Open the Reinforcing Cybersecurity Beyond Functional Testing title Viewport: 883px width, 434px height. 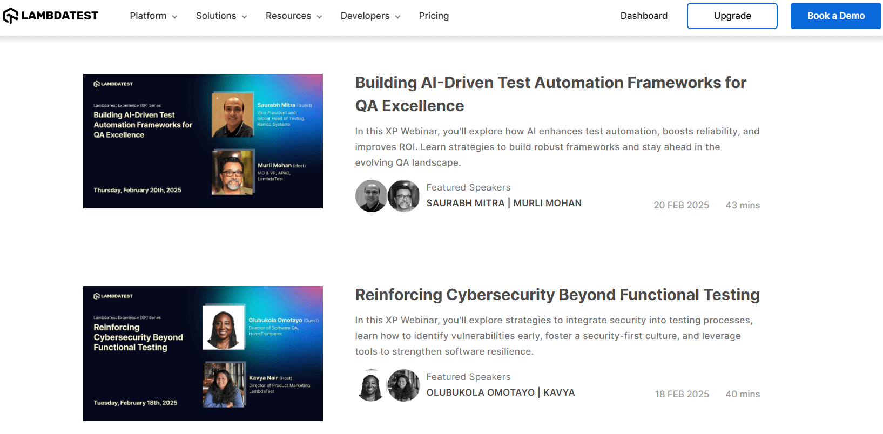pos(557,295)
